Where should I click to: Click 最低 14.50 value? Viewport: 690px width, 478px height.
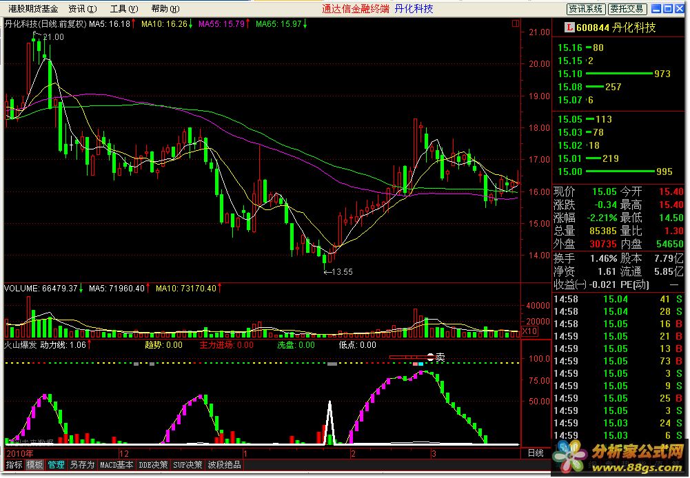click(671, 218)
